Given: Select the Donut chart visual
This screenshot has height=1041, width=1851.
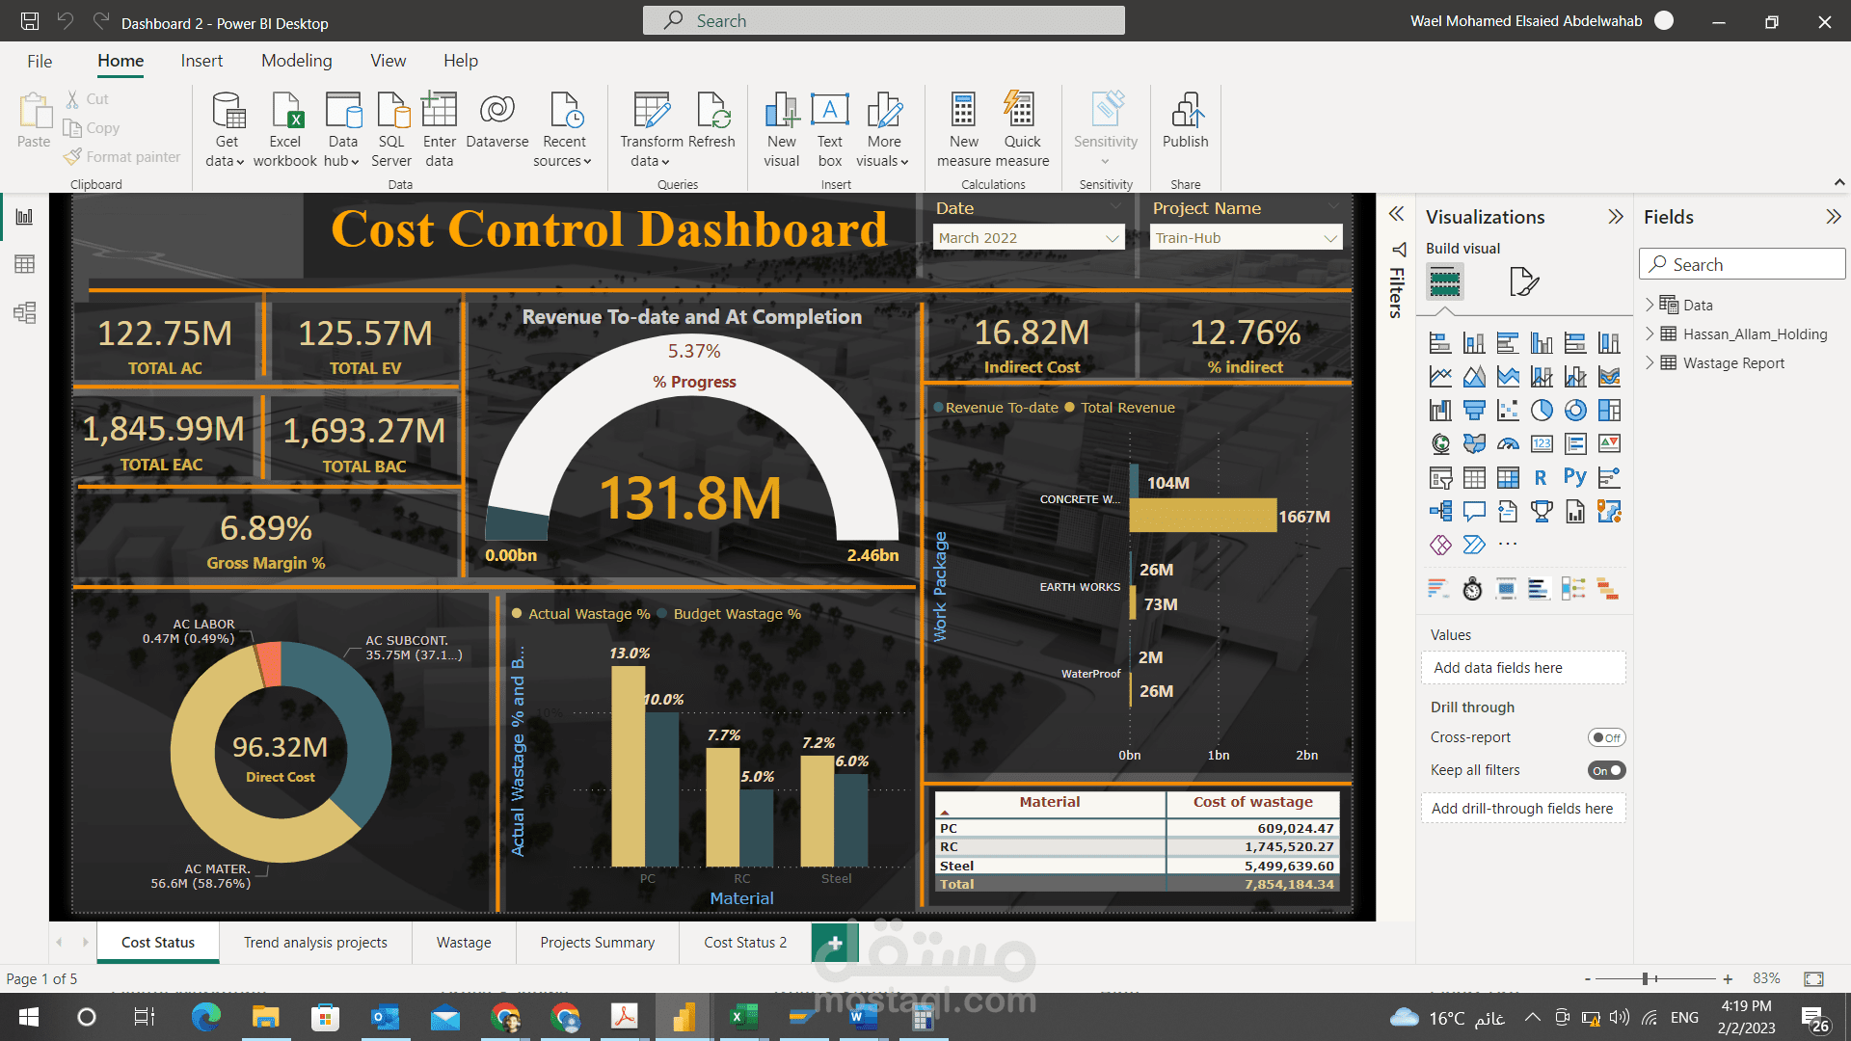Looking at the screenshot, I should point(1575,411).
